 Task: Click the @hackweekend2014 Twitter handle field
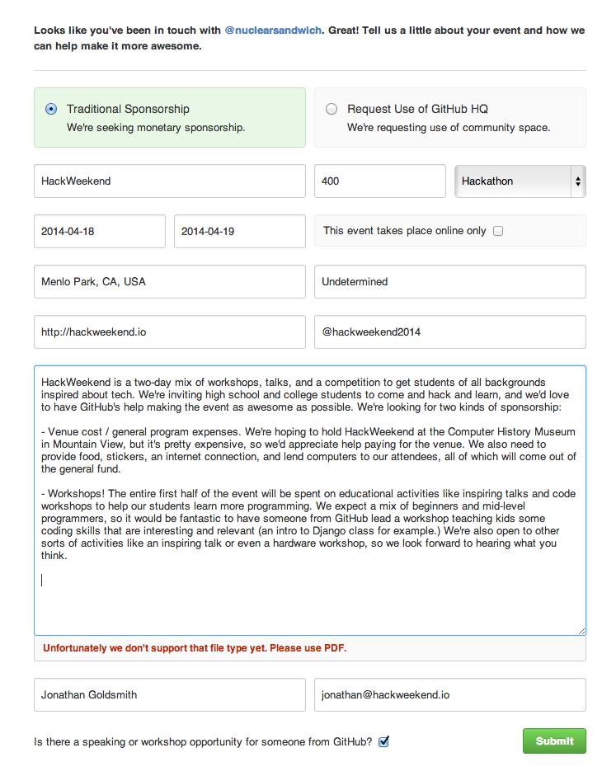[x=449, y=332]
